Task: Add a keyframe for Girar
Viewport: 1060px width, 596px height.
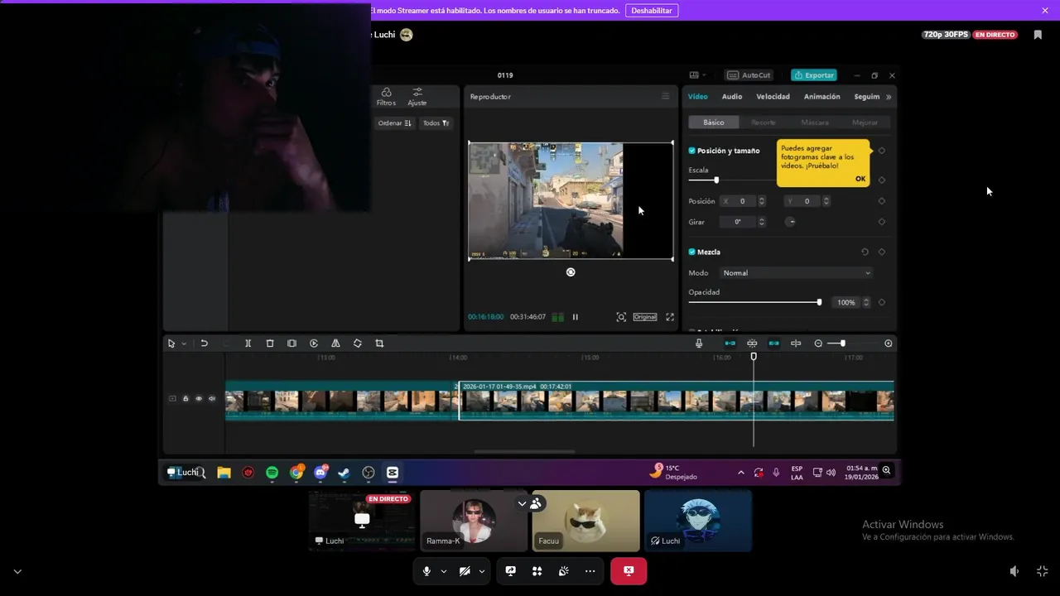Action: 882,222
